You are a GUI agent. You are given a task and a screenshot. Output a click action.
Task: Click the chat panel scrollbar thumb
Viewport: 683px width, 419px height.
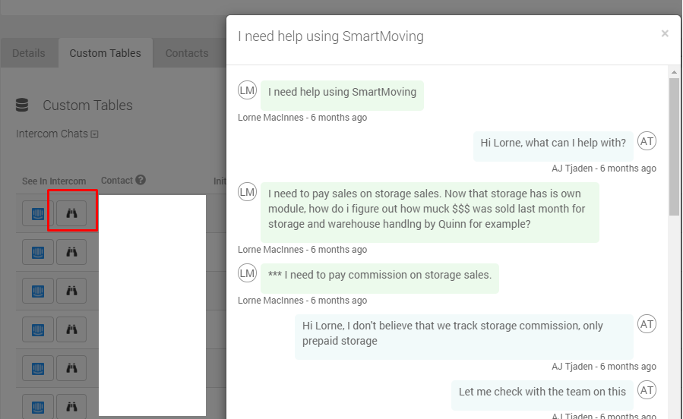(675, 146)
